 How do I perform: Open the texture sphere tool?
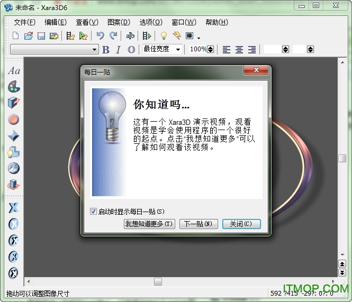point(13,168)
